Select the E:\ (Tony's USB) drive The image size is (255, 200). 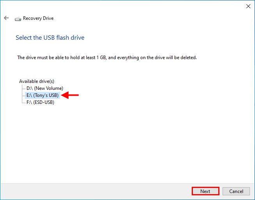(x=43, y=95)
